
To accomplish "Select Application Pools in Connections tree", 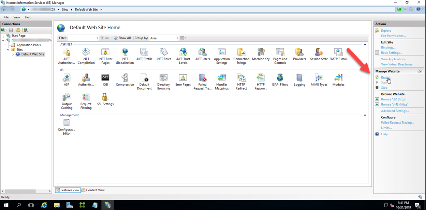I will click(29, 45).
